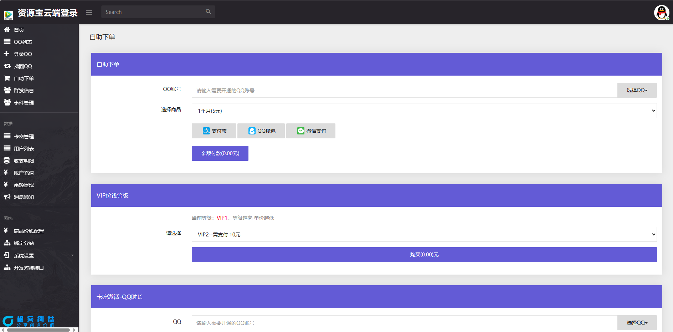The image size is (673, 332).
Task: Click the database icon for 收支明细
Action: (x=7, y=160)
